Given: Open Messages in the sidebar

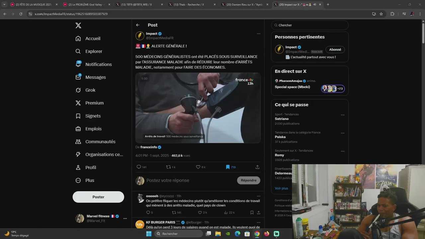Looking at the screenshot, I should click(91, 77).
